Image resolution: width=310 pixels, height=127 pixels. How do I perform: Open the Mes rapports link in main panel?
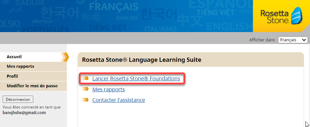(108, 89)
